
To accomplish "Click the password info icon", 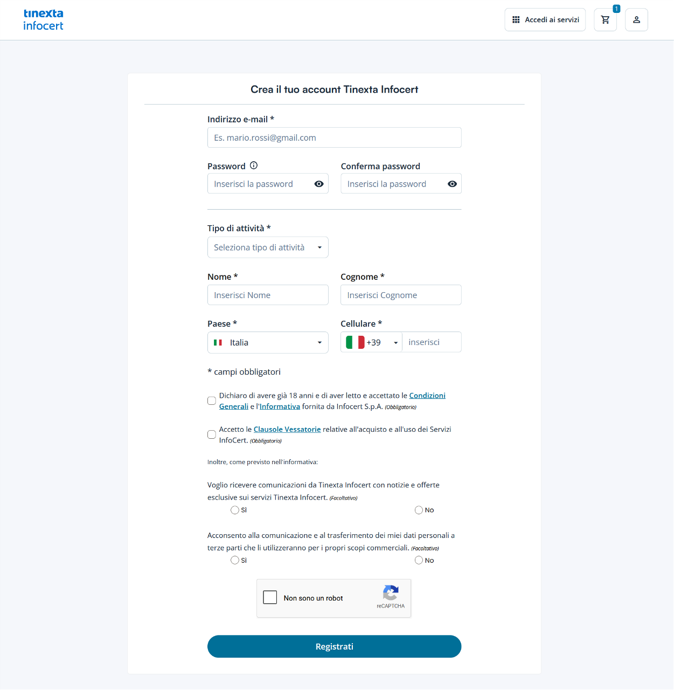I will point(254,165).
